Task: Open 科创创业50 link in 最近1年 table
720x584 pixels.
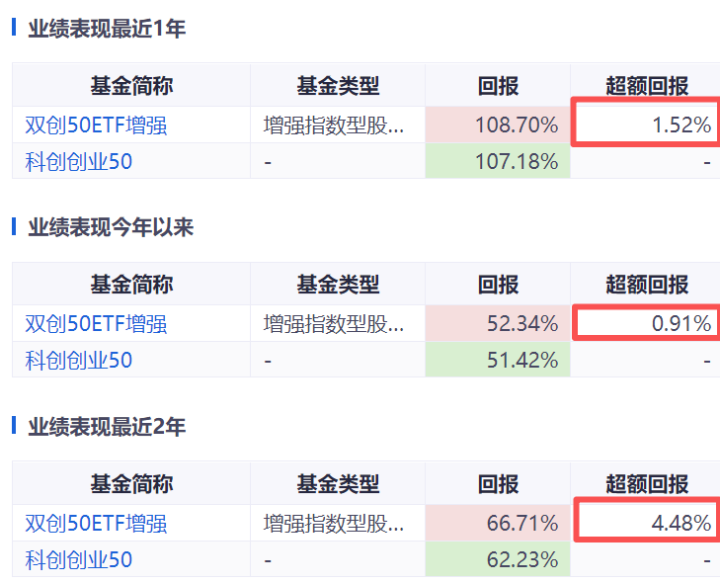Action: point(79,161)
